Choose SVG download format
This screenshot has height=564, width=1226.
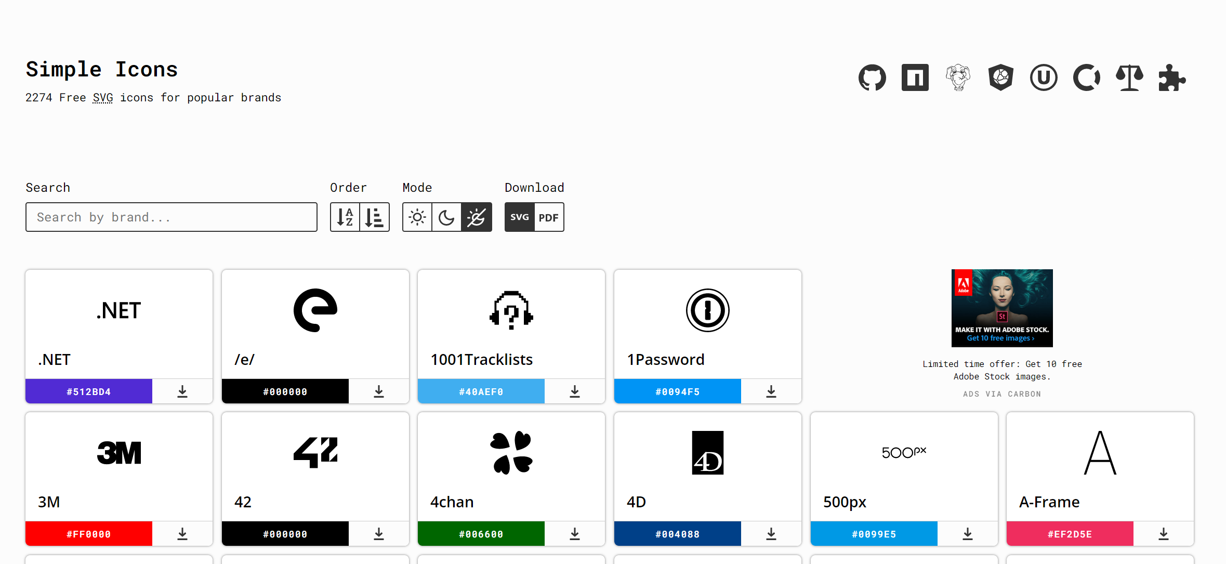519,217
